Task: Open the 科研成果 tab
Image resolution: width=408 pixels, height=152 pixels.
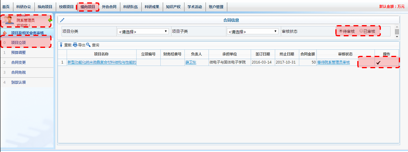Action: (x=152, y=7)
